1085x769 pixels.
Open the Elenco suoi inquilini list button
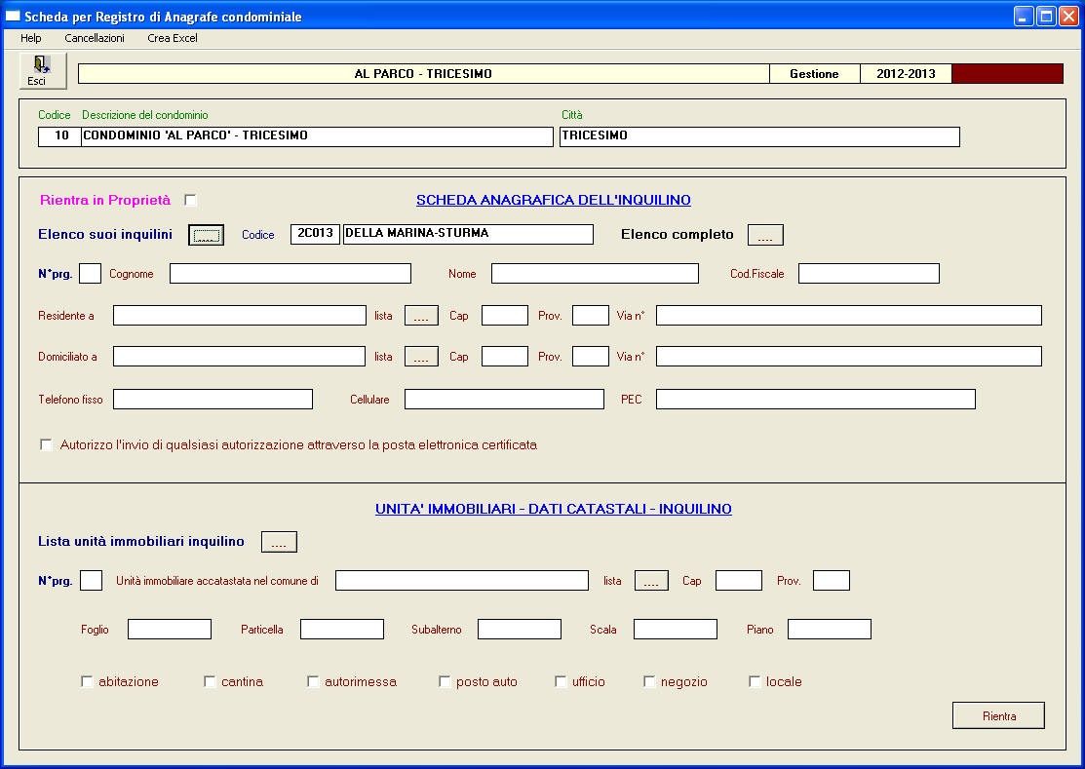(207, 235)
